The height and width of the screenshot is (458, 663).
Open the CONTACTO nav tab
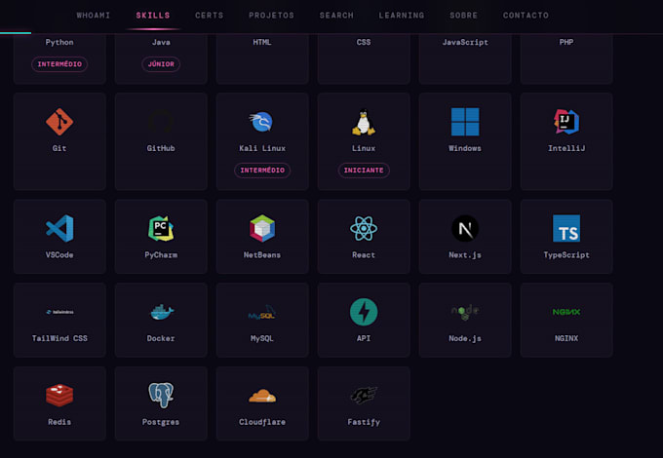(x=526, y=16)
